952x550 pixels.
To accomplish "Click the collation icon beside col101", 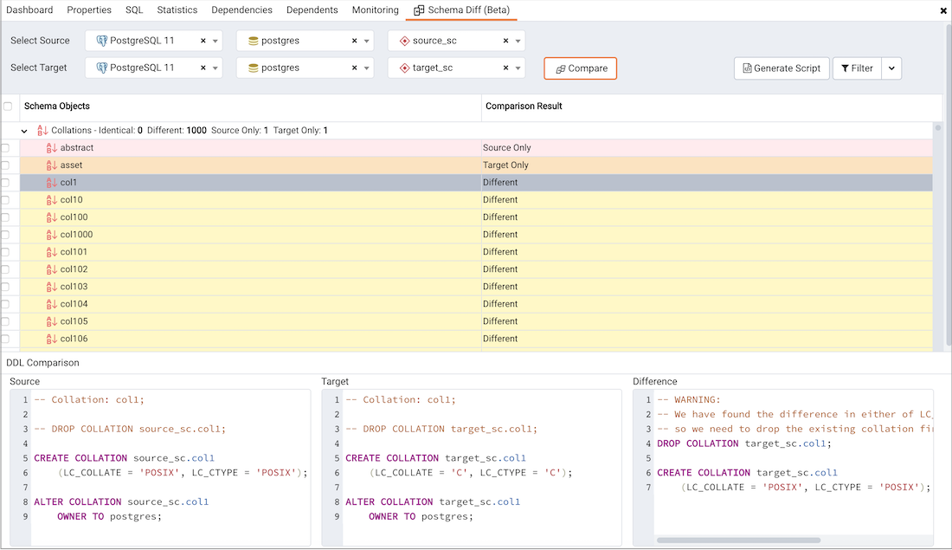I will tap(52, 252).
